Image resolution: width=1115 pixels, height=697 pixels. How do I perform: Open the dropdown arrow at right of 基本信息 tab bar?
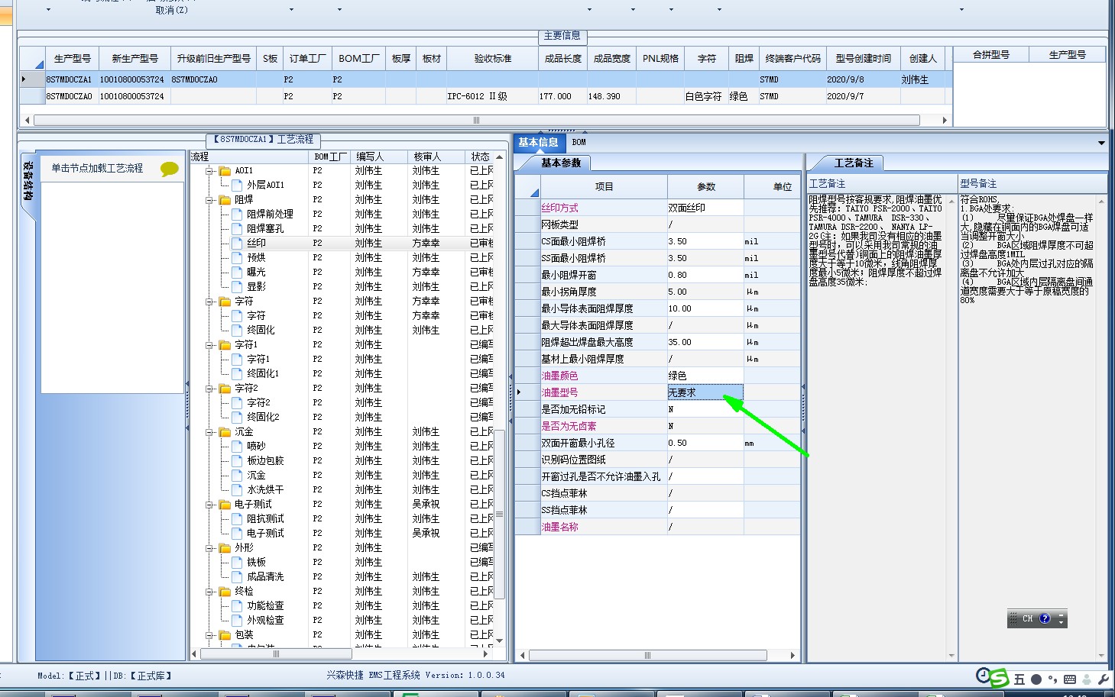(x=1101, y=143)
